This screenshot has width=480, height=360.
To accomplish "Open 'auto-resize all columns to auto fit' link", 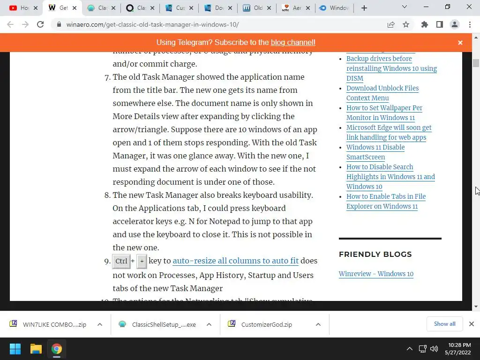I will pyautogui.click(x=235, y=261).
